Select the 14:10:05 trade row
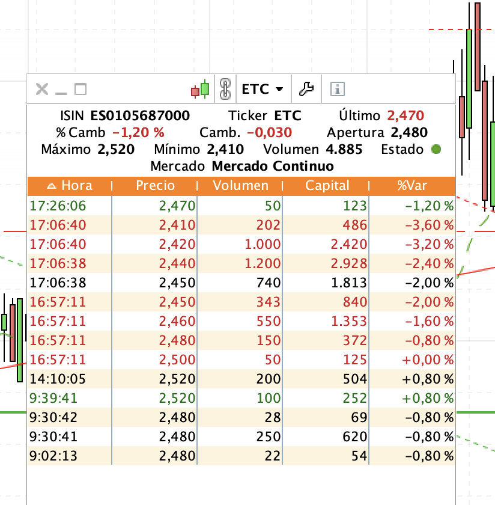Image resolution: width=495 pixels, height=505 pixels. (240, 379)
